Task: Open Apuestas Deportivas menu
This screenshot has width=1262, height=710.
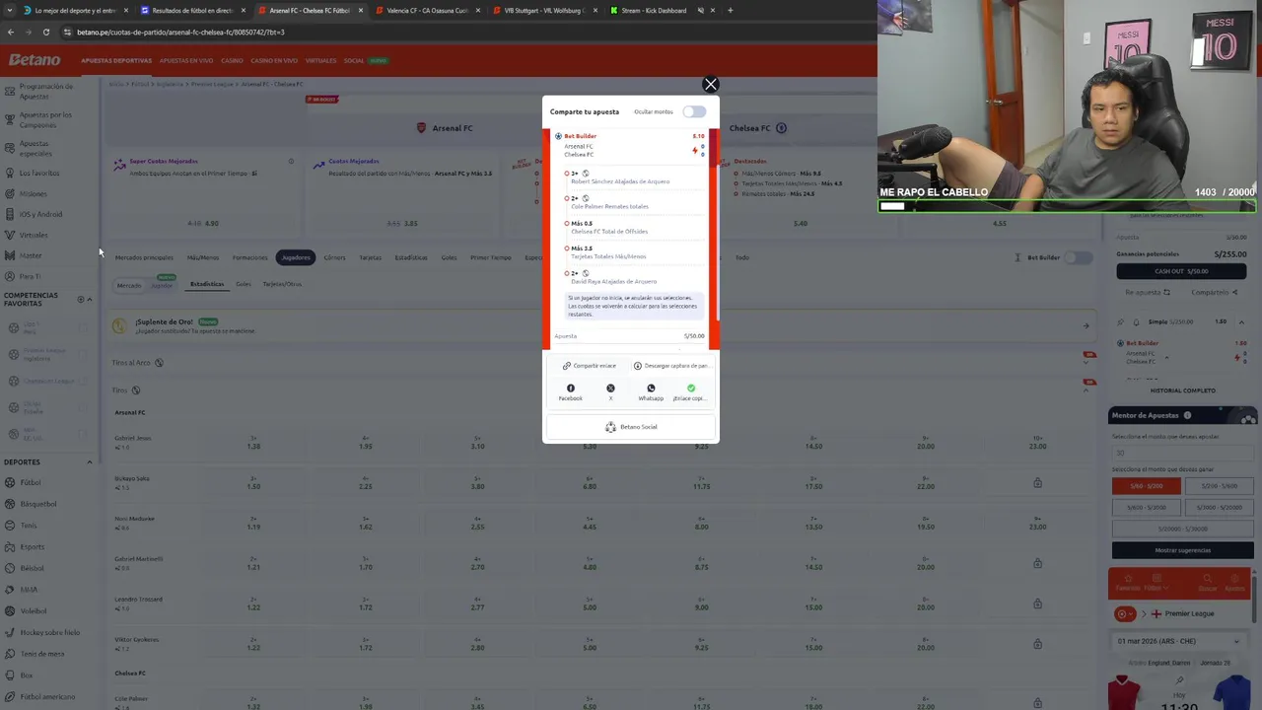Action: (x=116, y=60)
